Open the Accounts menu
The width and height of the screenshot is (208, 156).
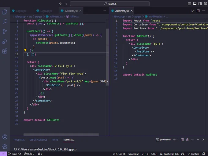[x=5, y=137]
